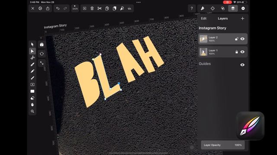The width and height of the screenshot is (277, 155).
Task: Tap the Vectornator app logo
Action: pos(250,126)
